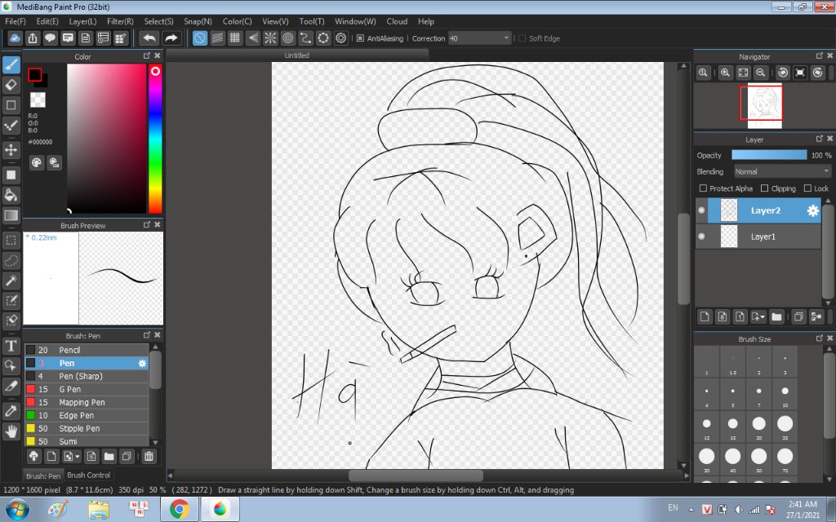This screenshot has height=522, width=836.
Task: Add a new layer in Layer panel
Action: click(x=705, y=317)
